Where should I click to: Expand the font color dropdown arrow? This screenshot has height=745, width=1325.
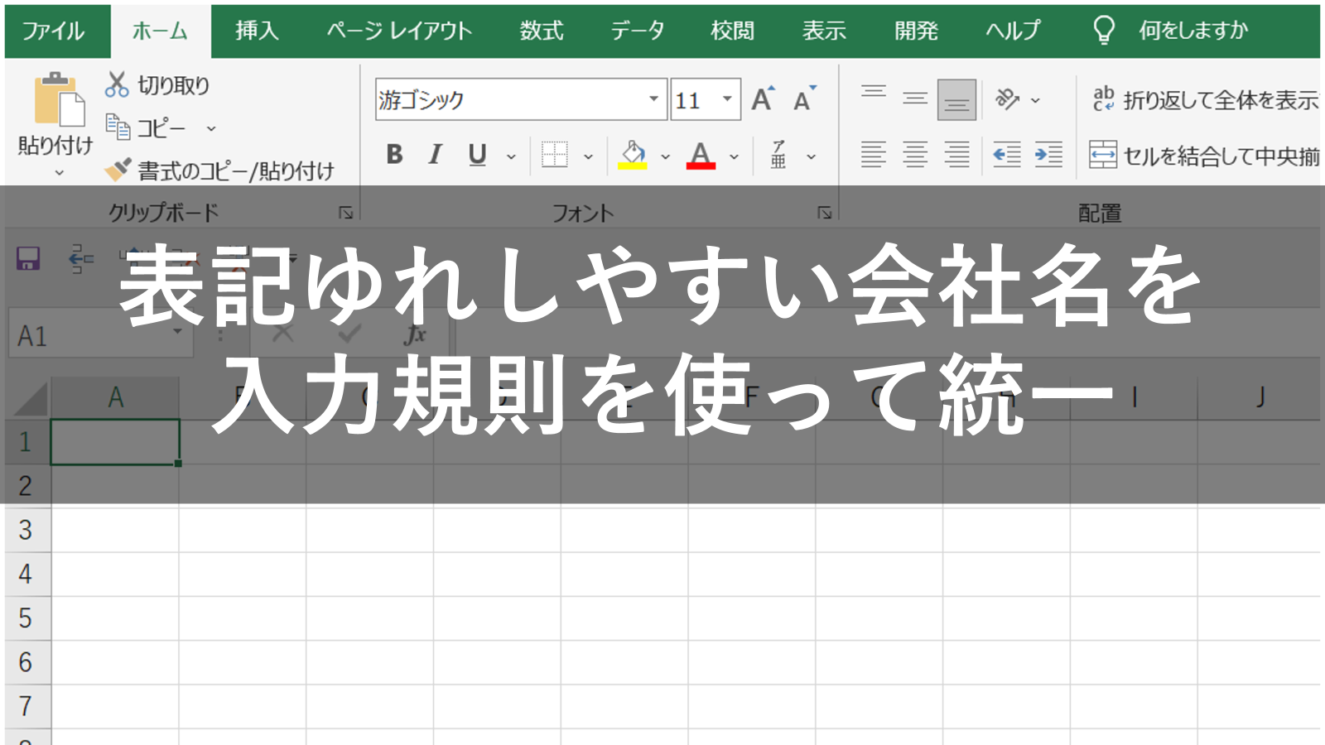coord(734,156)
